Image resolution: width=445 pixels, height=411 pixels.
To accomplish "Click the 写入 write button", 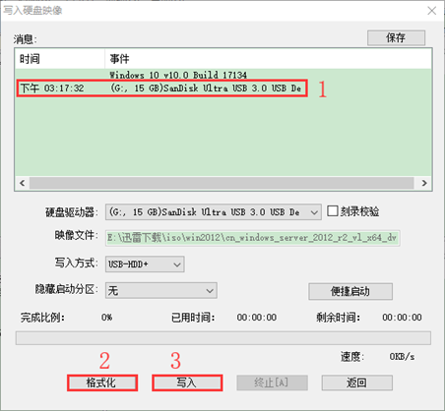I will click(x=187, y=382).
